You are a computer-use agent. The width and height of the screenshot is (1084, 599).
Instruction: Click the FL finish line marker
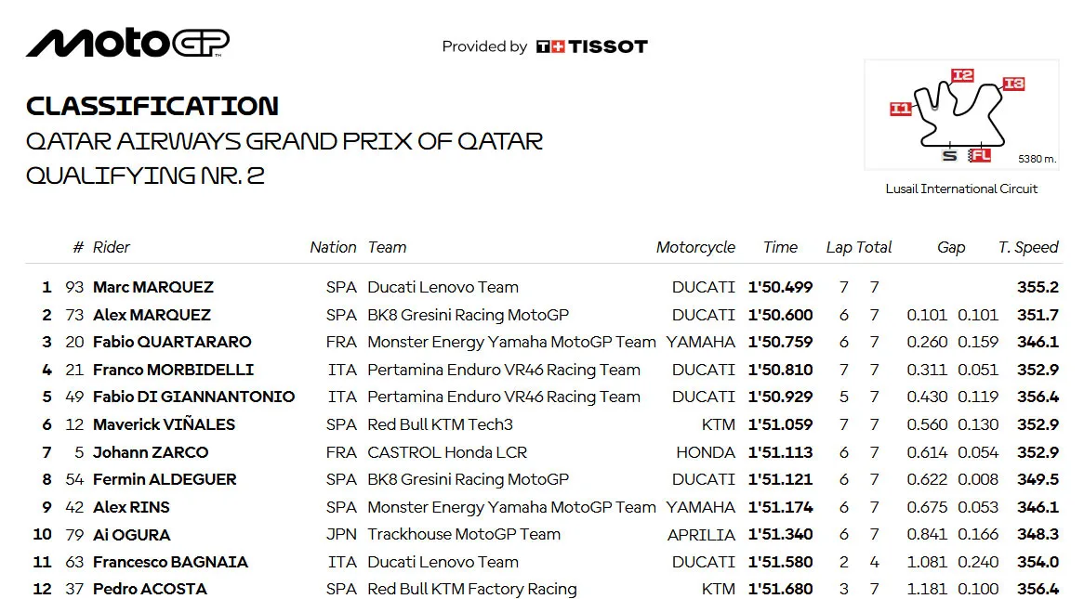980,155
